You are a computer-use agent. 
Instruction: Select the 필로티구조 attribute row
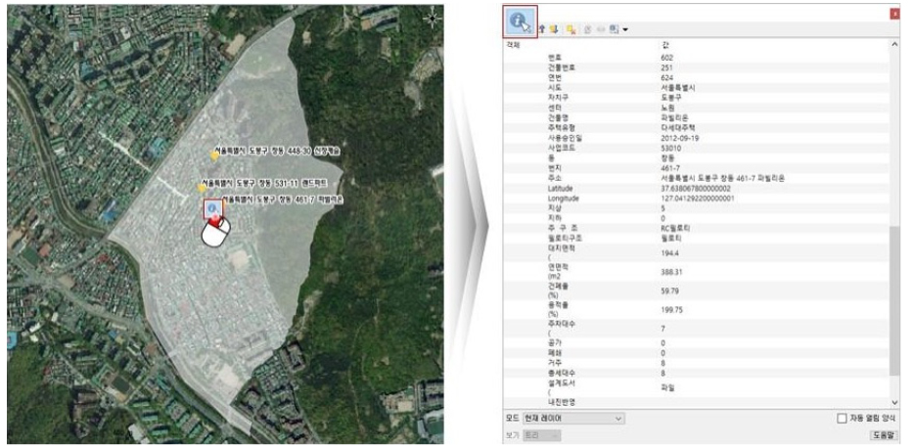coord(696,238)
